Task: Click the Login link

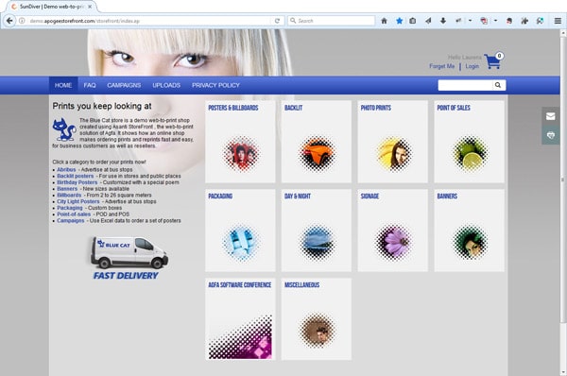Action: point(472,66)
